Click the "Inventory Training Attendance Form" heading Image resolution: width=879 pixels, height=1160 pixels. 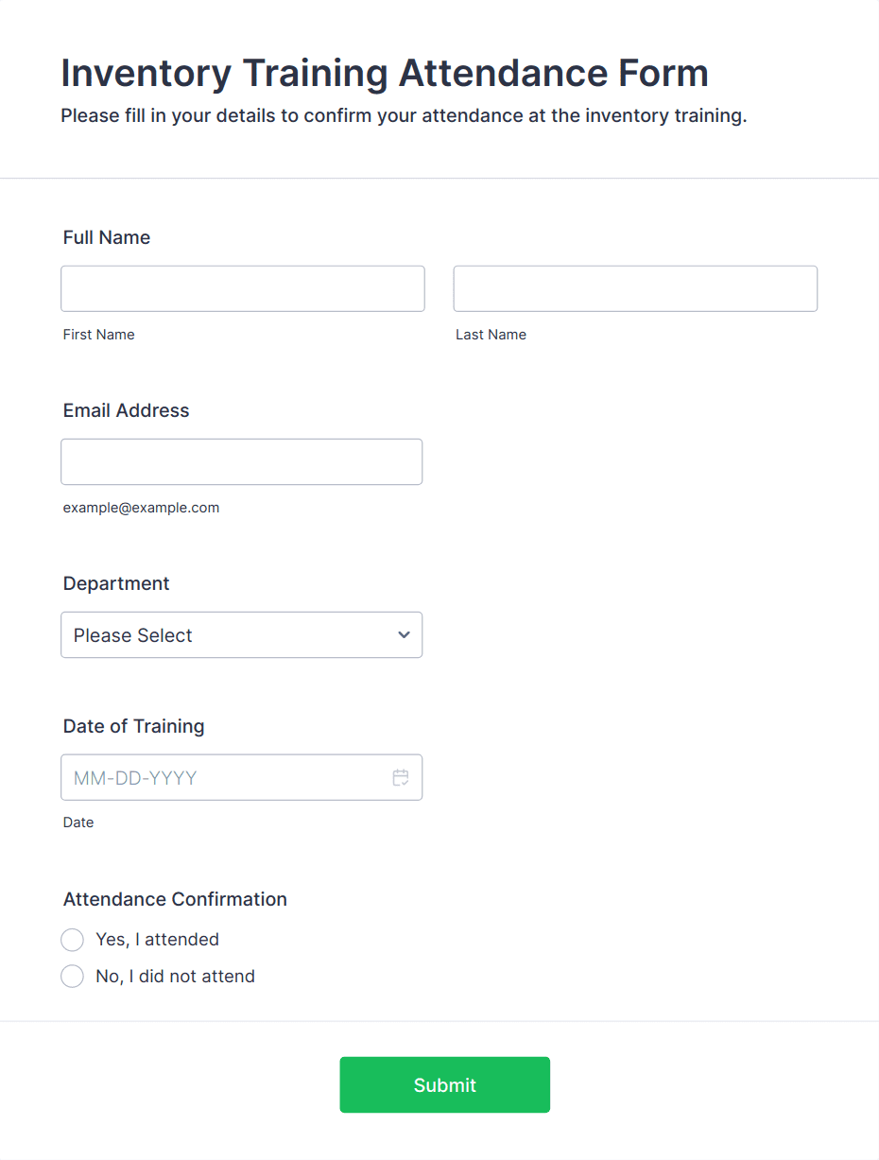(x=385, y=73)
